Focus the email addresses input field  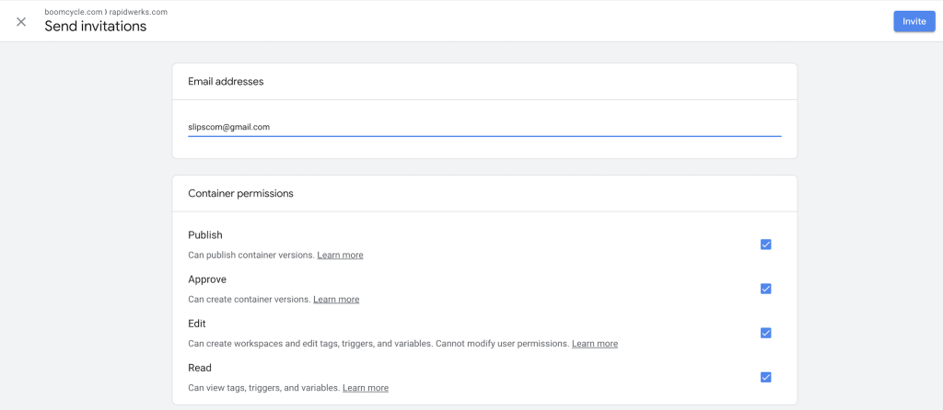pos(484,127)
